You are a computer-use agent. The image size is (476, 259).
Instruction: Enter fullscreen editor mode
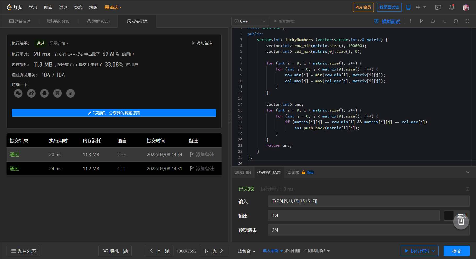click(x=467, y=21)
